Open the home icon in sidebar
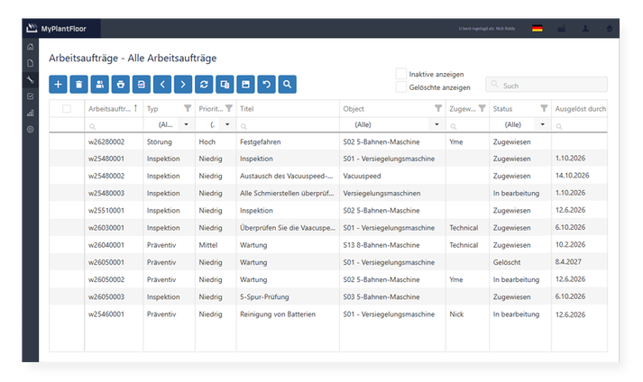 click(31, 47)
